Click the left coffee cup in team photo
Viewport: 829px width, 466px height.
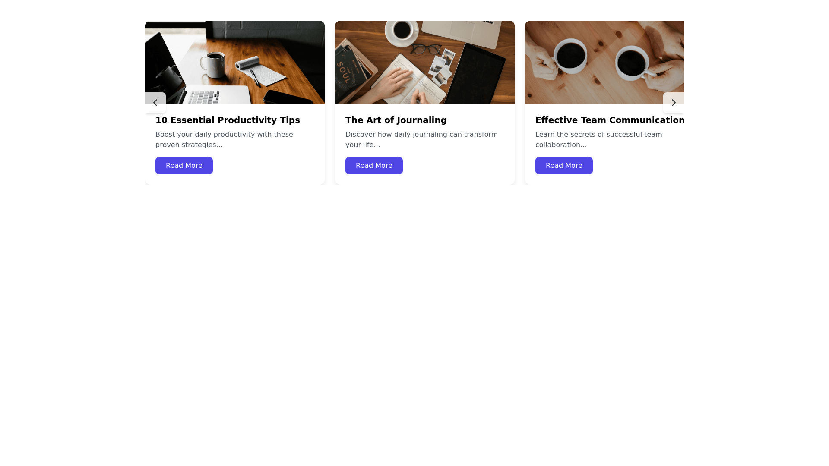[571, 56]
